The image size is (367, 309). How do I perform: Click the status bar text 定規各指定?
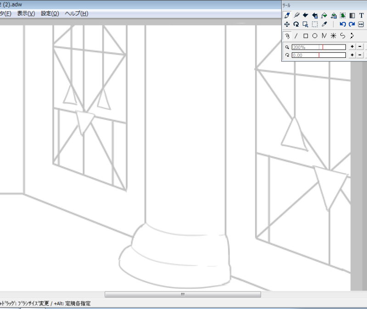(x=78, y=303)
